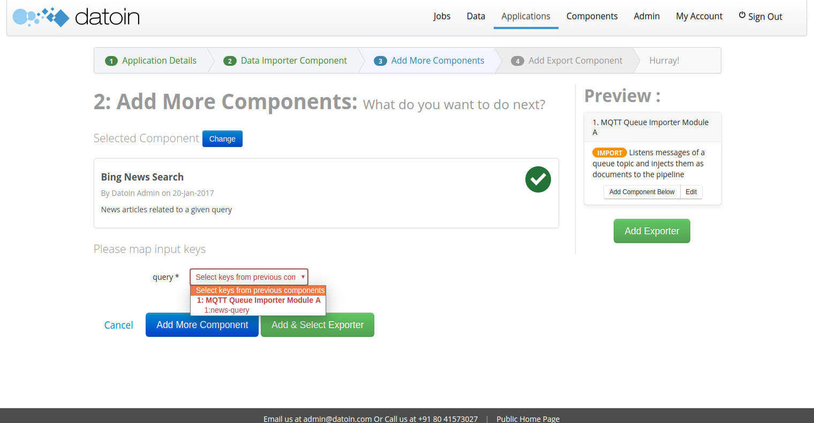Click Add Component Below button
This screenshot has width=814, height=423.
point(642,192)
